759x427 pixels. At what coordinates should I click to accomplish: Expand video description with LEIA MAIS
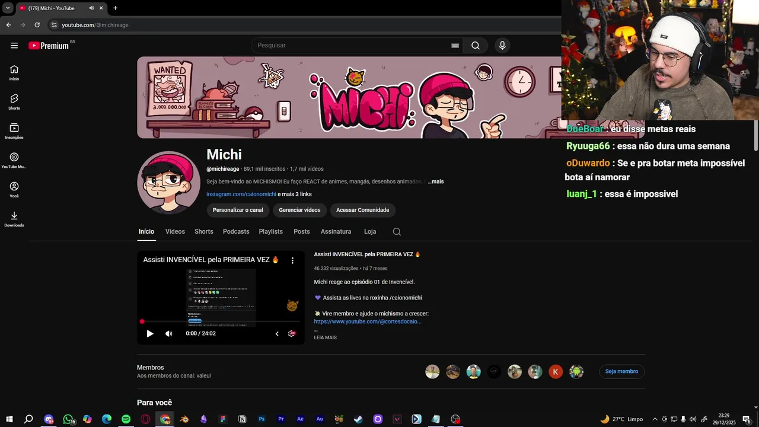(x=325, y=338)
